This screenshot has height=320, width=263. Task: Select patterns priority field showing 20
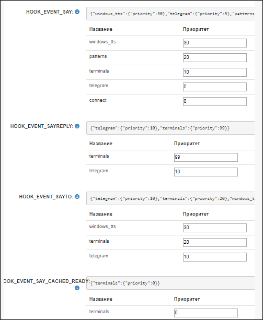point(215,57)
